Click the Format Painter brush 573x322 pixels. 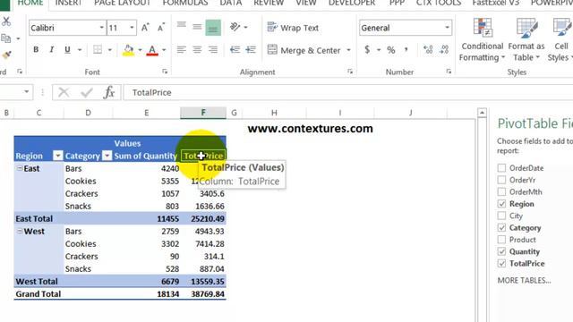click(6, 55)
